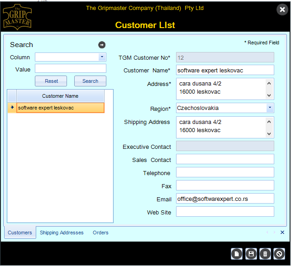Screen dimensions: 291x266
Task: Click the Address scroll down arrow
Action: pyautogui.click(x=269, y=95)
